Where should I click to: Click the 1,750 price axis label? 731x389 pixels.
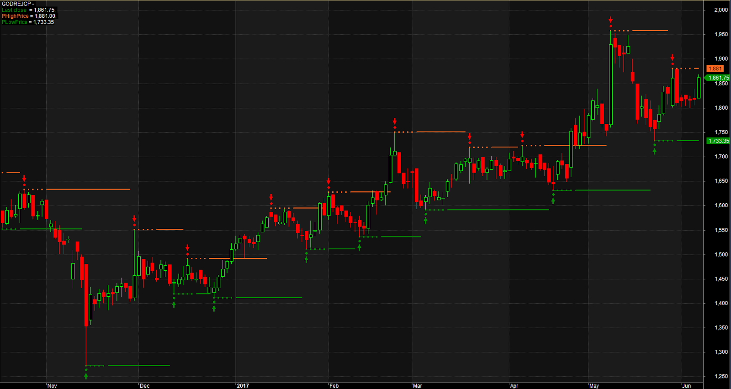(721, 132)
